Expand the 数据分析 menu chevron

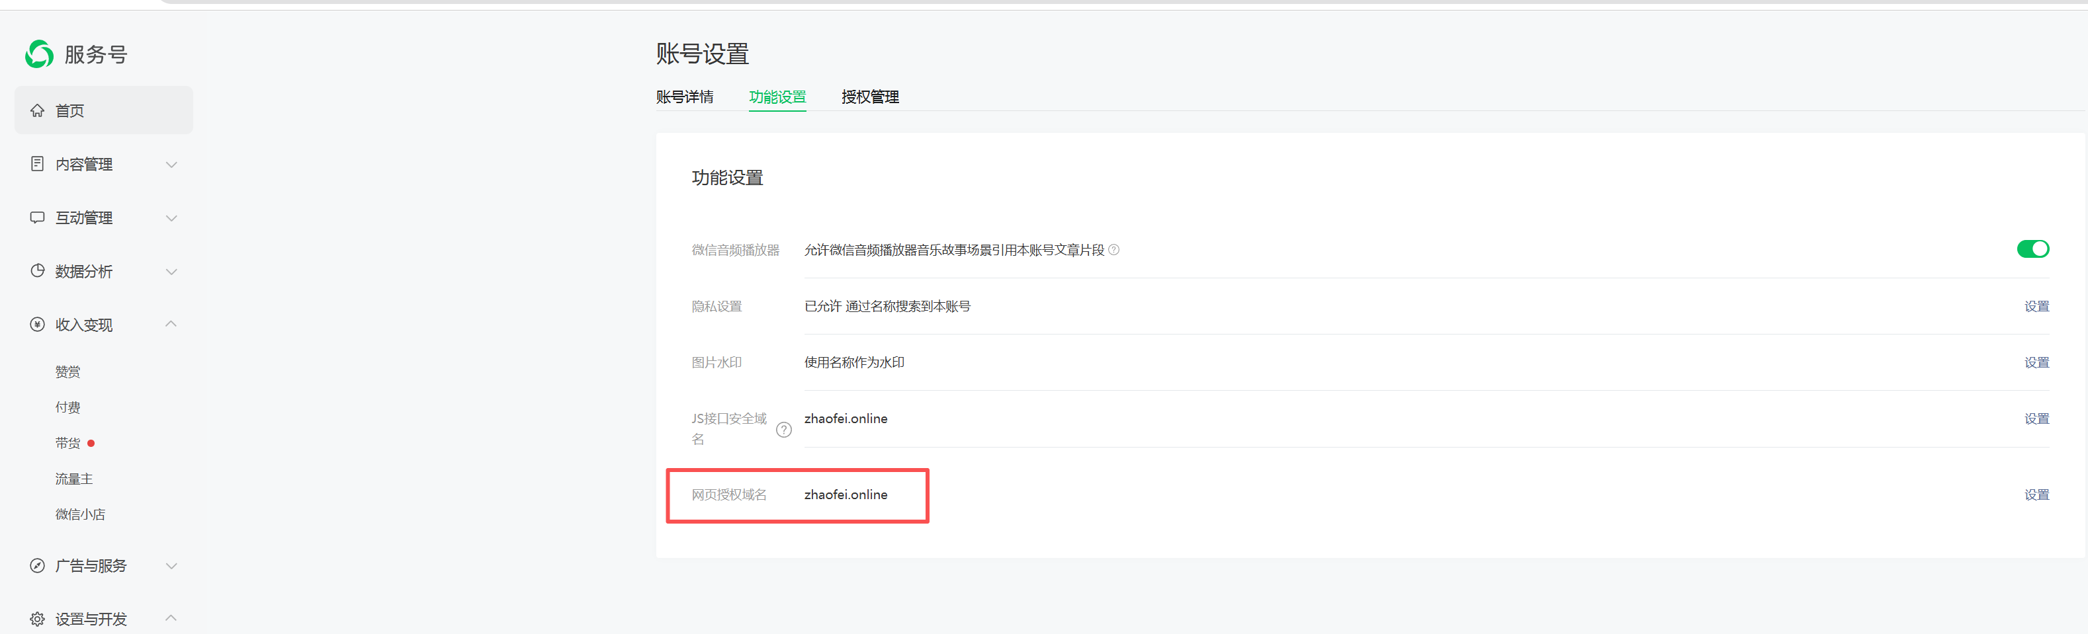[x=171, y=271]
